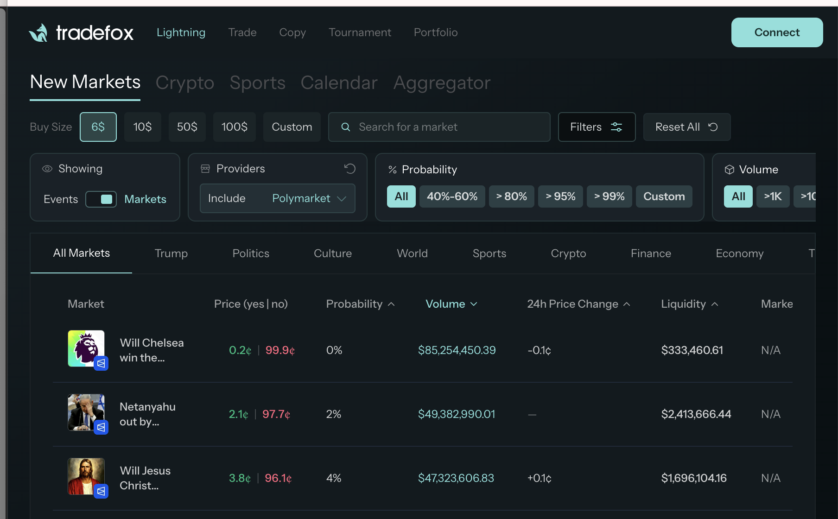Viewport: 838px width, 519px height.
Task: Click the search magnifier icon
Action: pyautogui.click(x=346, y=127)
